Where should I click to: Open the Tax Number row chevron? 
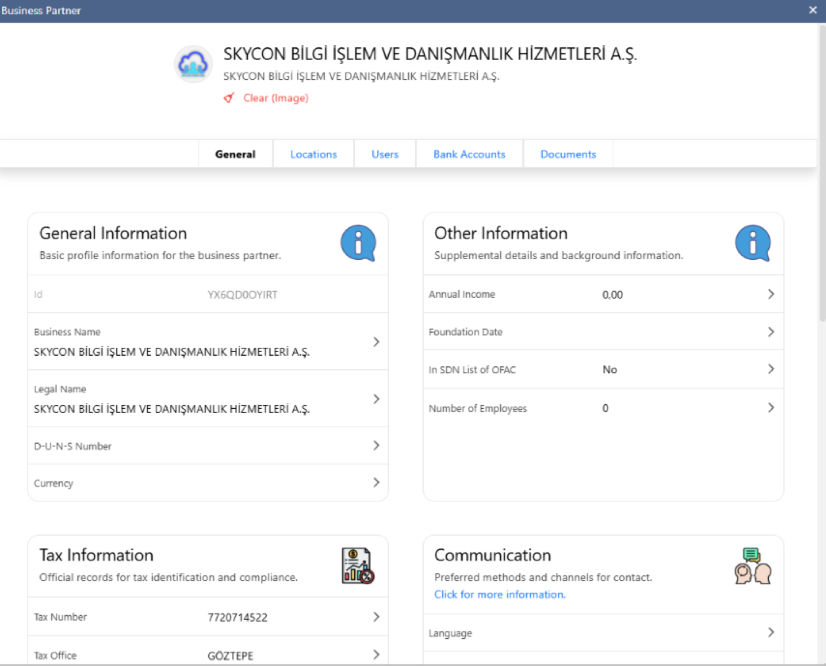[x=376, y=617]
